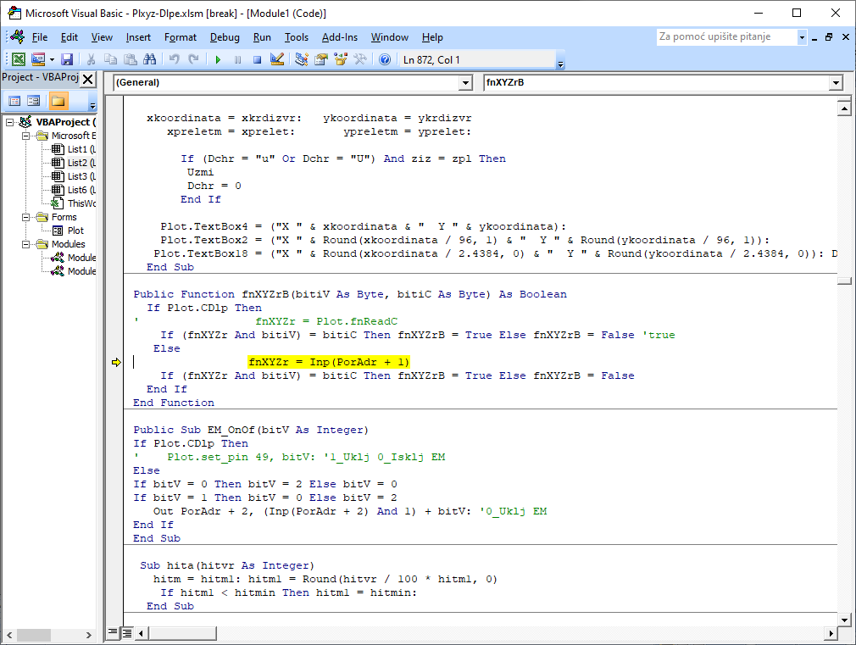Image resolution: width=856 pixels, height=645 pixels.
Task: Click View Object icon in Project pane
Action: coord(34,101)
